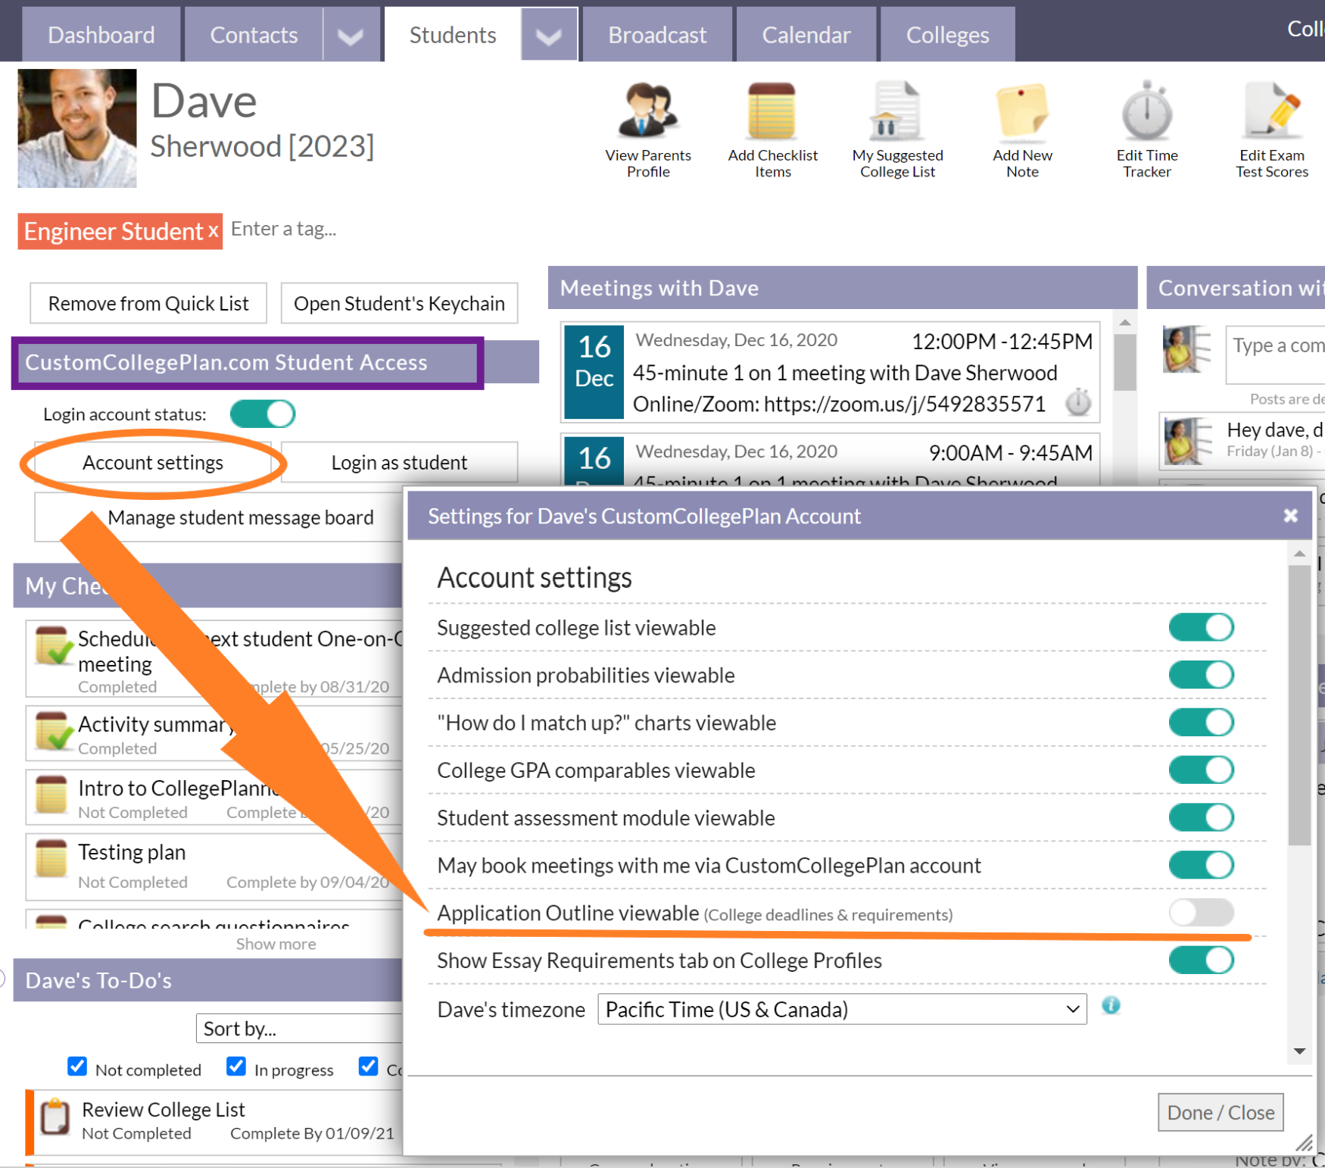The height and width of the screenshot is (1168, 1325).
Task: Click Dave's profile photo
Action: (x=77, y=128)
